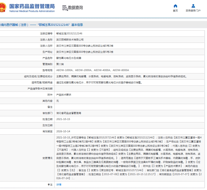Image resolution: width=207 pixels, height=190 pixels.
Task: Click the 结构及组成/主要组成成分 label
Action: (38, 76)
